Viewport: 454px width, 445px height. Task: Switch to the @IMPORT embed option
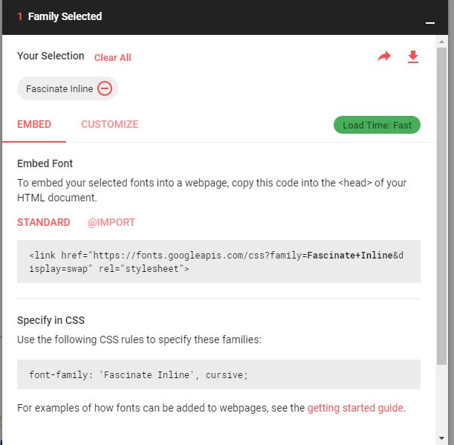coord(111,222)
